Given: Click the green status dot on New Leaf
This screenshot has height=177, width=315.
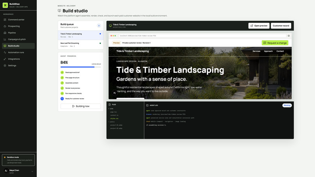Looking at the screenshot, I should [x=100, y=43].
